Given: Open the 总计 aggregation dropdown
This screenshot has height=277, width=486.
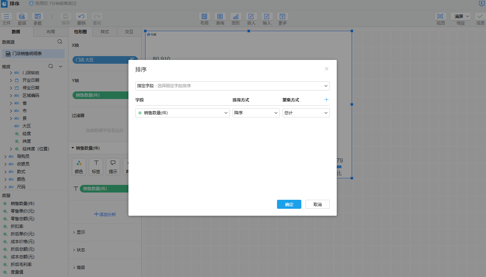Looking at the screenshot, I should tap(306, 113).
